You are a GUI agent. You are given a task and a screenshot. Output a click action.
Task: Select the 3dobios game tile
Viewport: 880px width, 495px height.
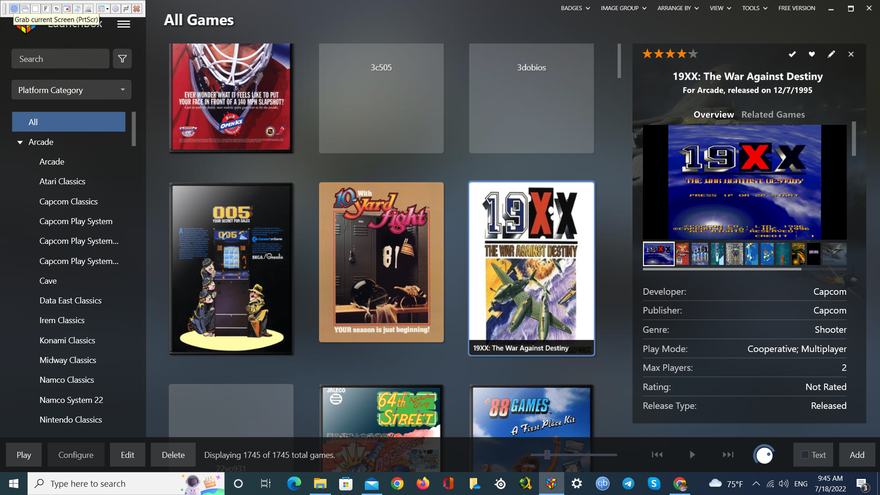pyautogui.click(x=532, y=99)
